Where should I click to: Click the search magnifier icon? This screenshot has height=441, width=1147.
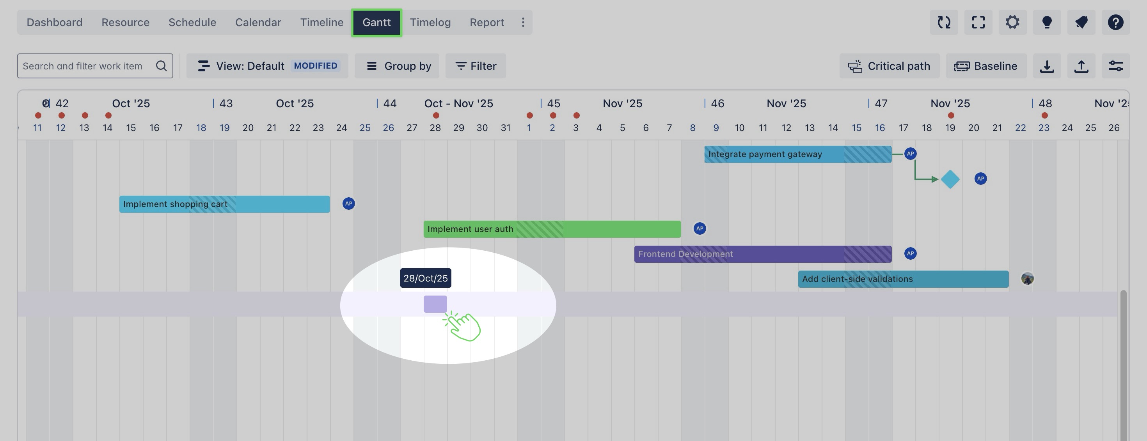(161, 66)
